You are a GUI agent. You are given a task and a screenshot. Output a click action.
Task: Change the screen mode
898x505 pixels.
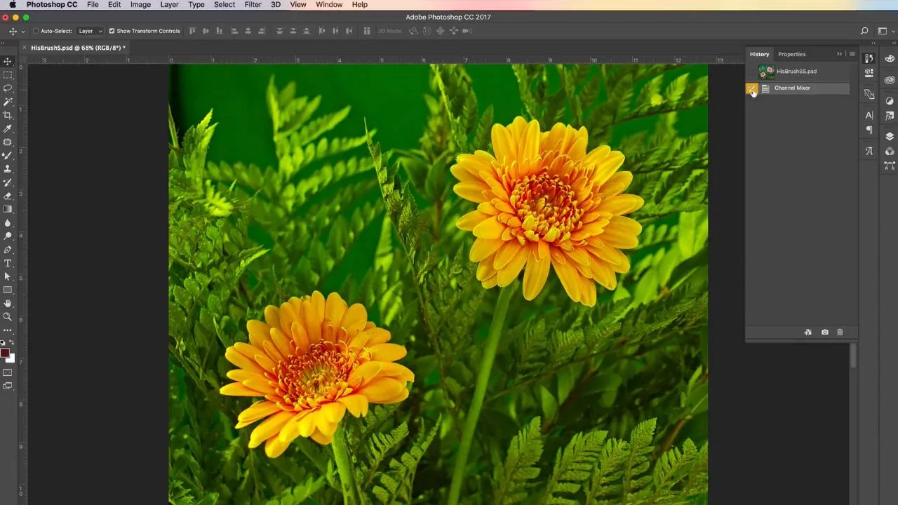(x=8, y=386)
